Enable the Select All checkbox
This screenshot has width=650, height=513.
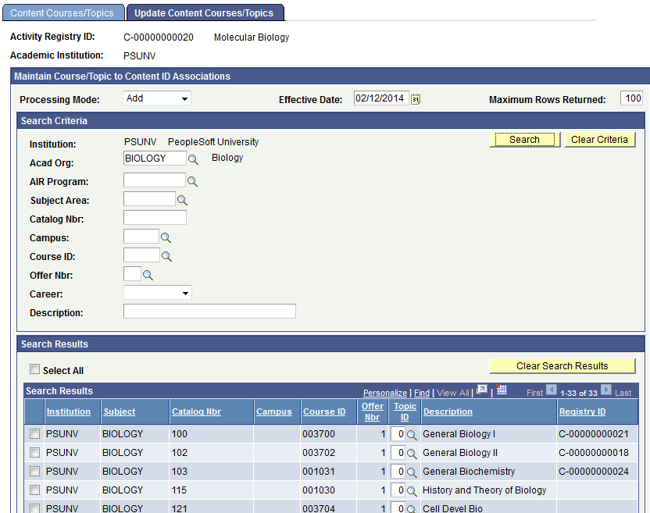coord(34,369)
